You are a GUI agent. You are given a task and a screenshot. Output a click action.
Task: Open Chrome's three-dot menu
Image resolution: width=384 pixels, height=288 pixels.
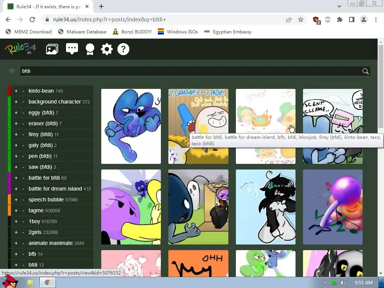[376, 19]
